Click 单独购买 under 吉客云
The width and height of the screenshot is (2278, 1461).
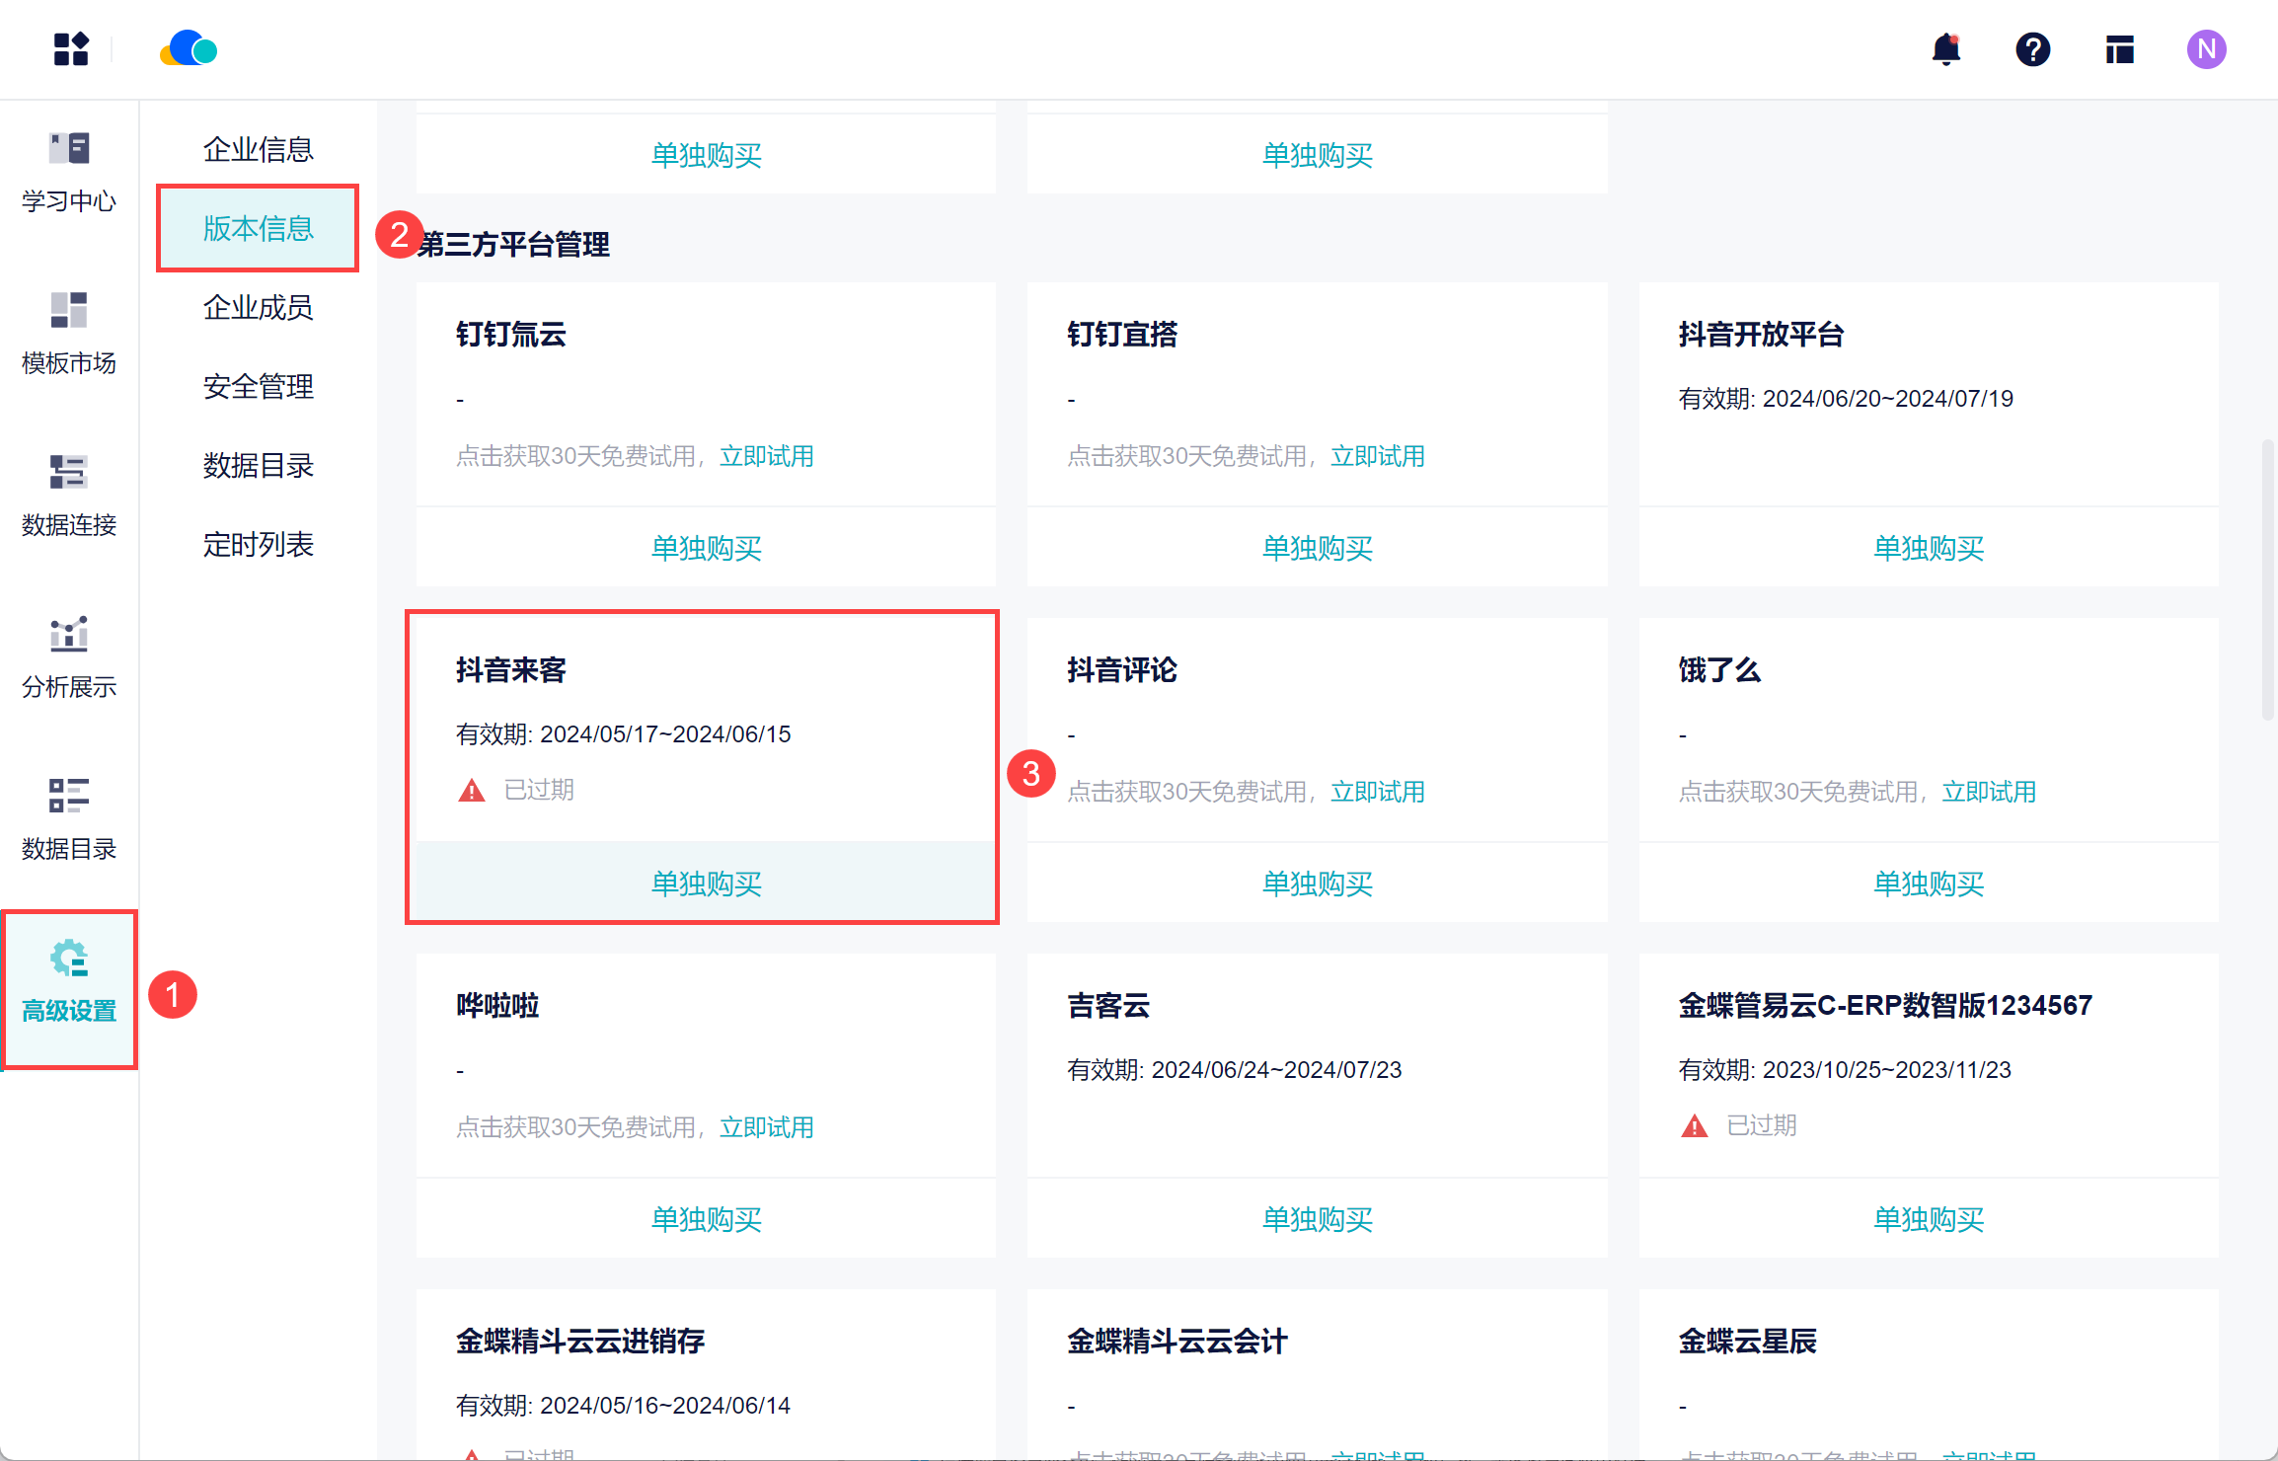point(1317,1219)
